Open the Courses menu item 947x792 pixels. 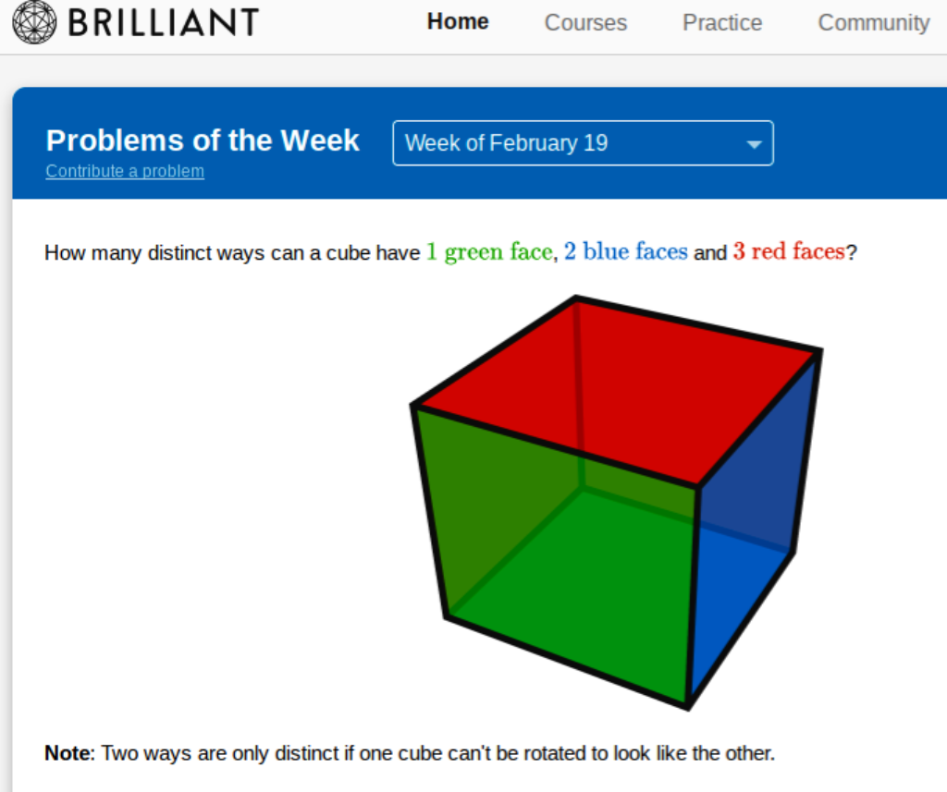click(x=585, y=23)
